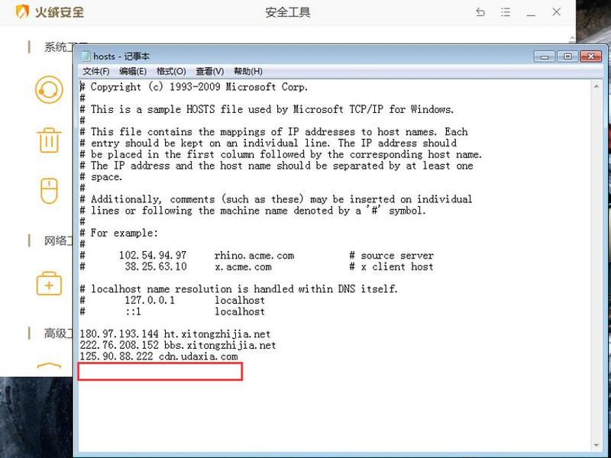Close the Huorong security tools window
This screenshot has width=611, height=458.
pyautogui.click(x=557, y=12)
